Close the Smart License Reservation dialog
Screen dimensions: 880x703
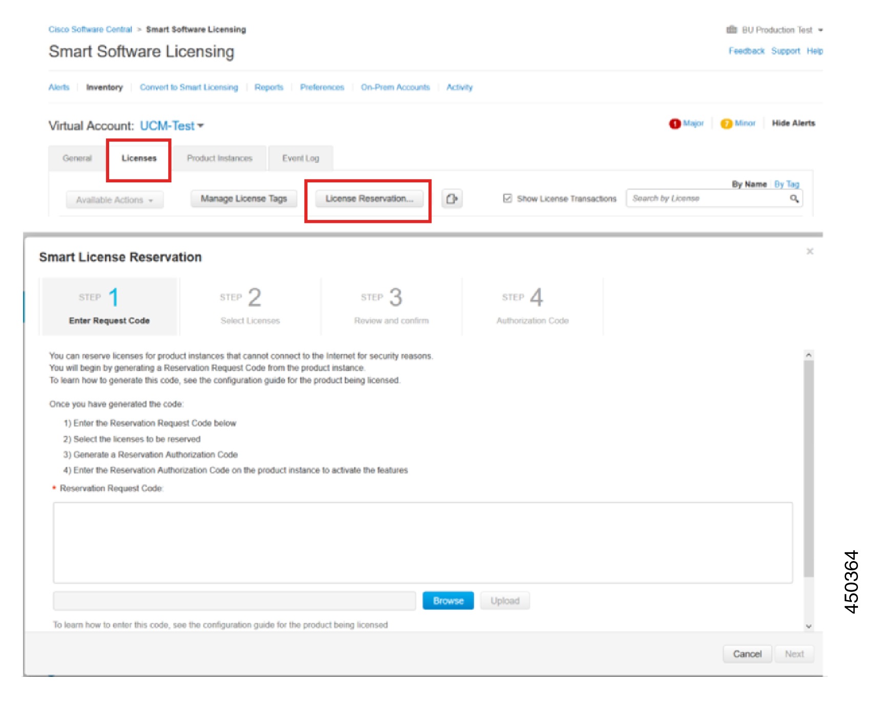[810, 252]
